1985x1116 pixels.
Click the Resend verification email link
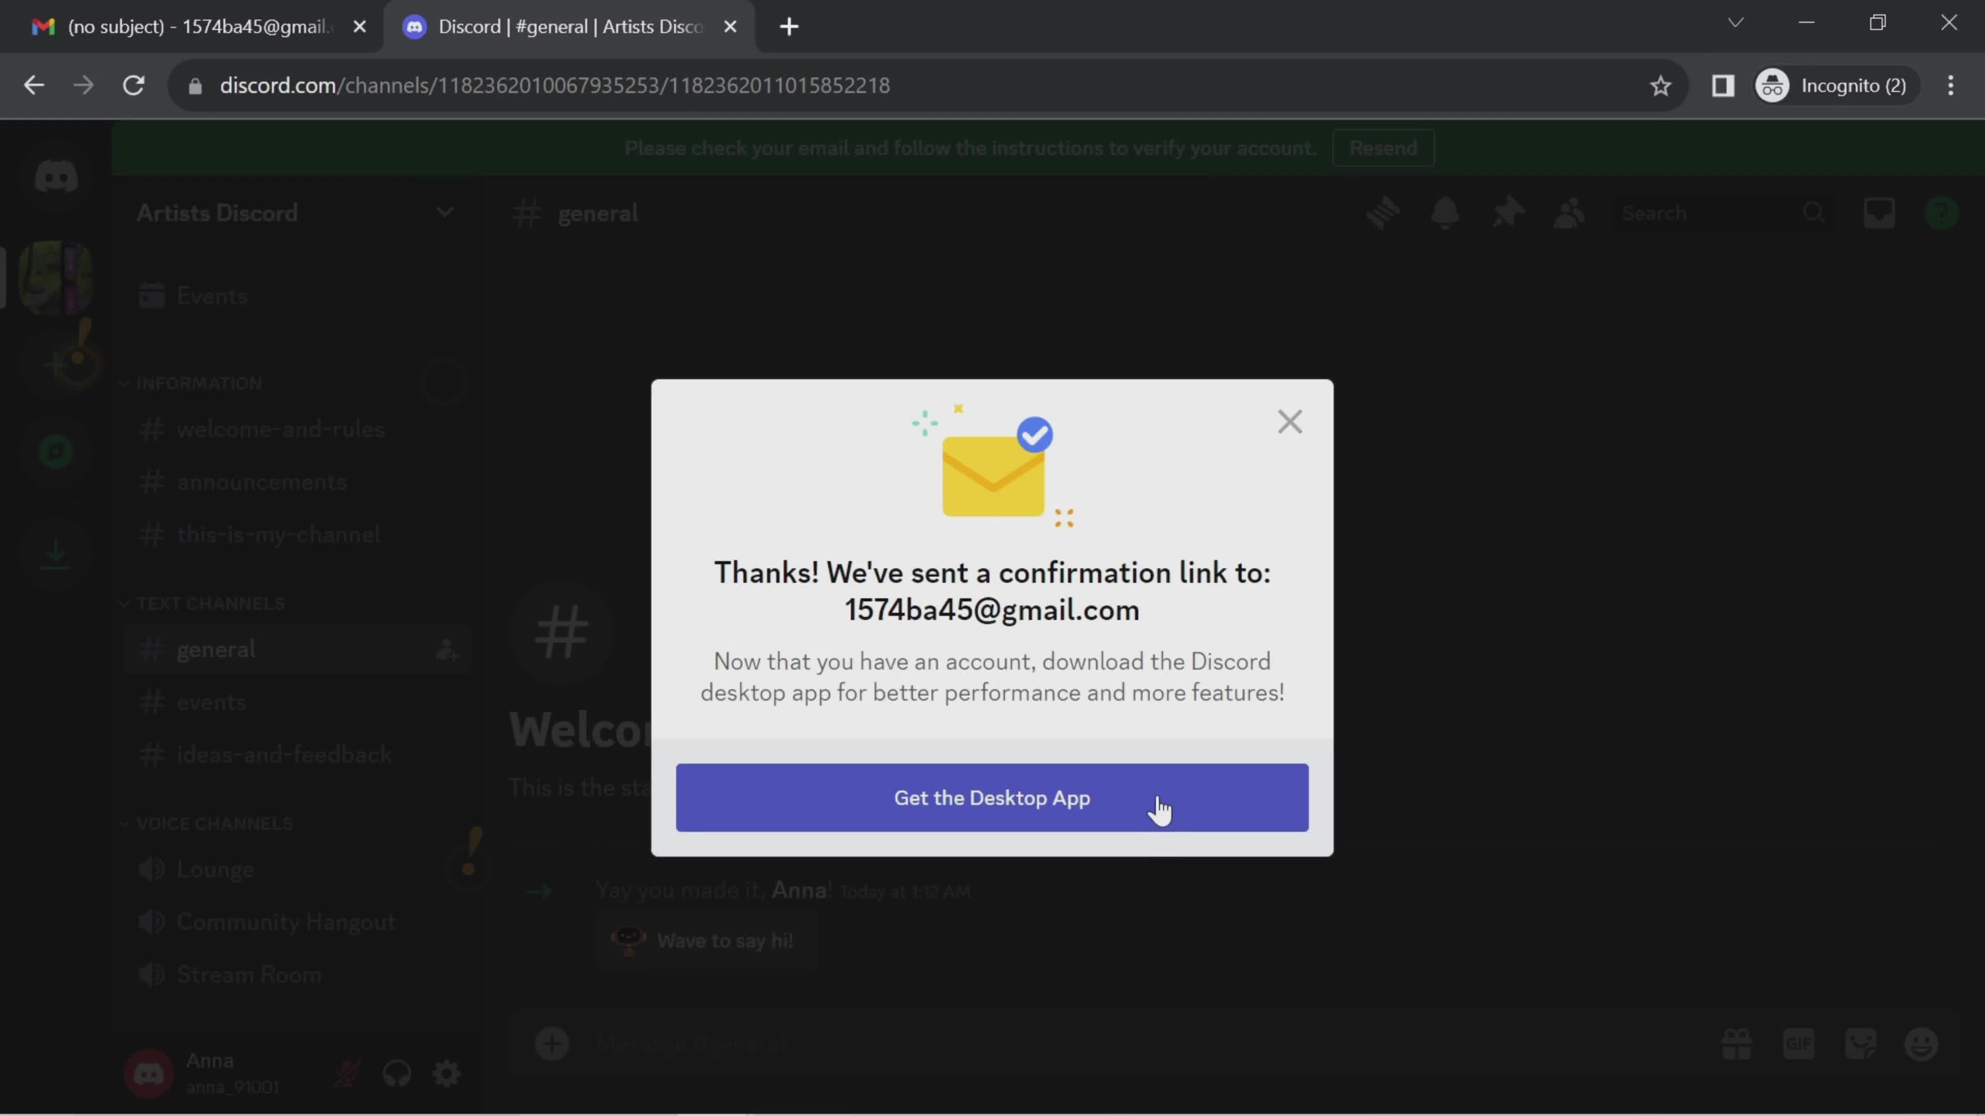[x=1386, y=147]
